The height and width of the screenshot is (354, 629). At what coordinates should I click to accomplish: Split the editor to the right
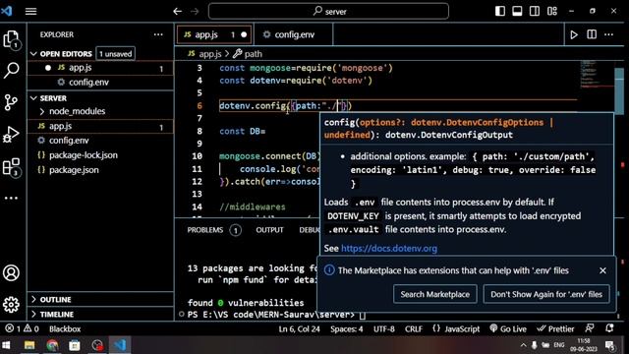click(x=592, y=34)
